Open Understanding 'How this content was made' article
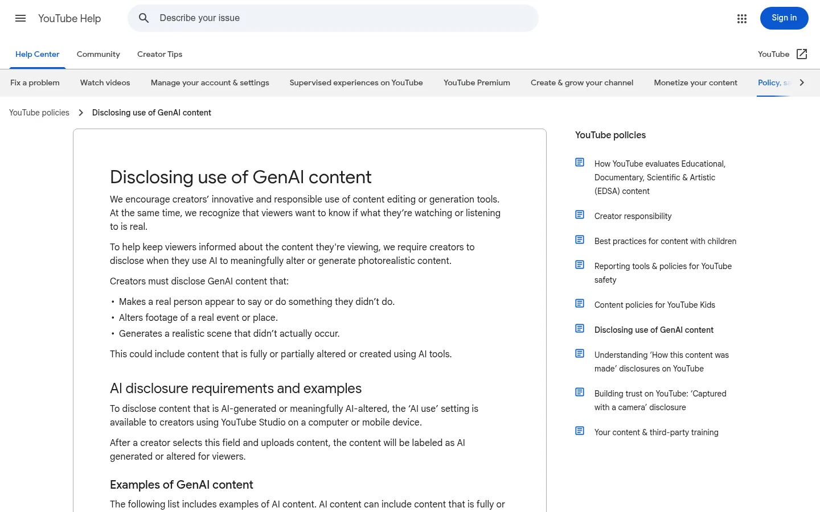This screenshot has height=512, width=820. 662,362
